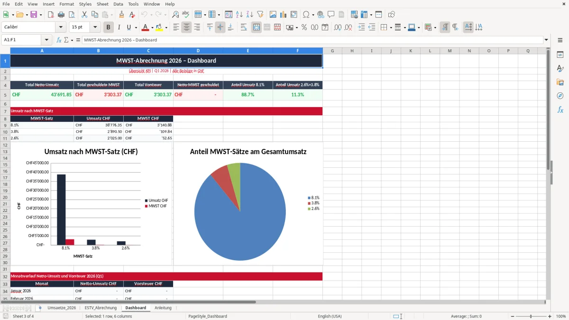Image resolution: width=569 pixels, height=320 pixels.
Task: Add a decimal place
Action: tap(338, 27)
